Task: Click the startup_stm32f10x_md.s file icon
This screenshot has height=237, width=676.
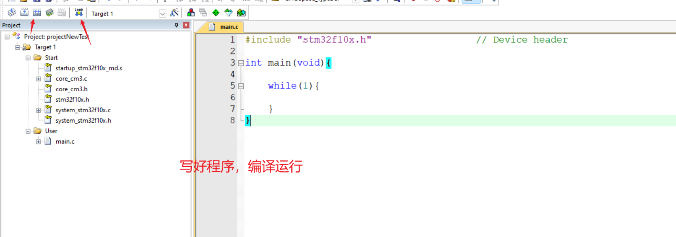Action: pyautogui.click(x=48, y=67)
